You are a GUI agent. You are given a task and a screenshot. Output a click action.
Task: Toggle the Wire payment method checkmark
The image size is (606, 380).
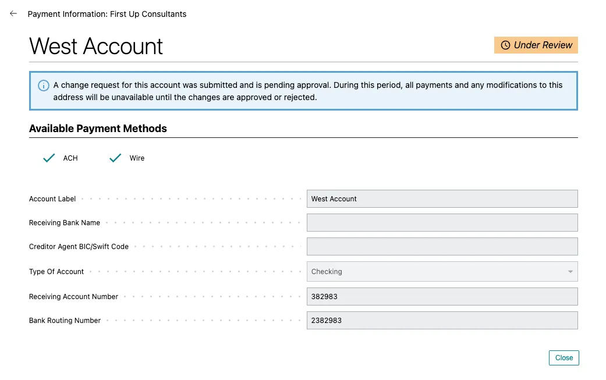(x=115, y=158)
